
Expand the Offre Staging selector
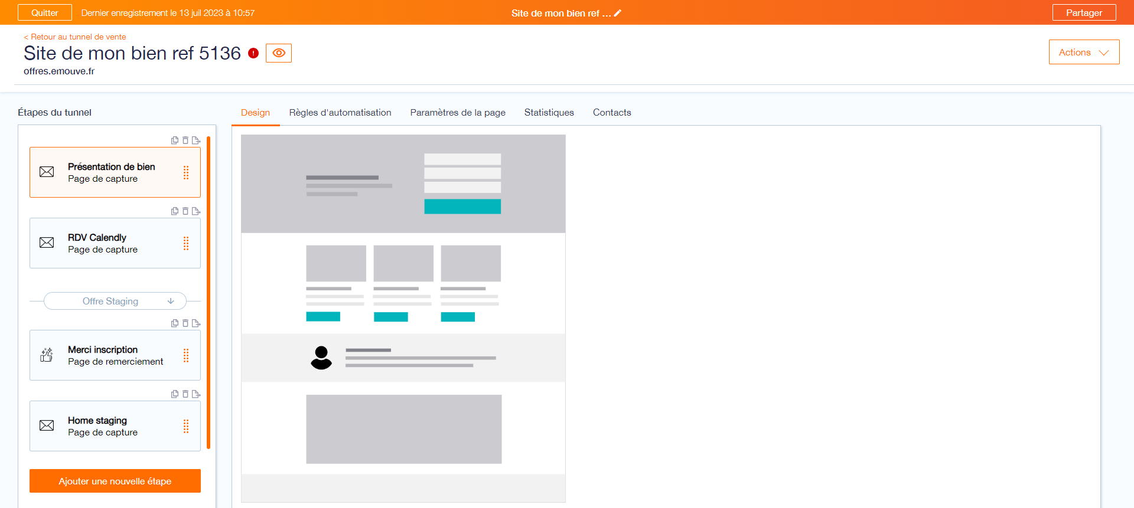pos(115,301)
